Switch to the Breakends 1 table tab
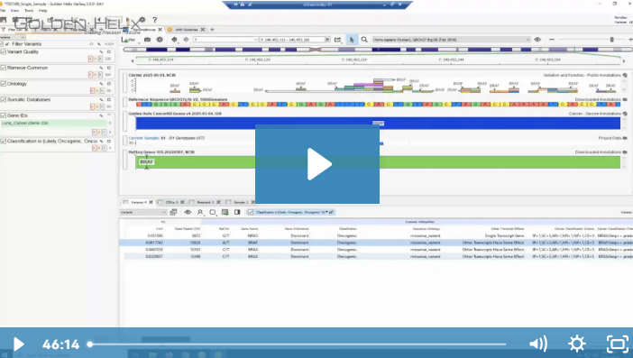 click(x=206, y=202)
